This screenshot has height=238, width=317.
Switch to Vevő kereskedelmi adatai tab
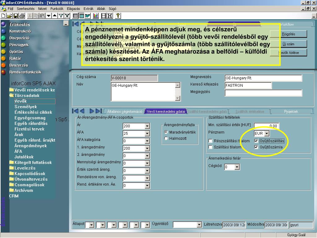pyautogui.click(x=166, y=112)
